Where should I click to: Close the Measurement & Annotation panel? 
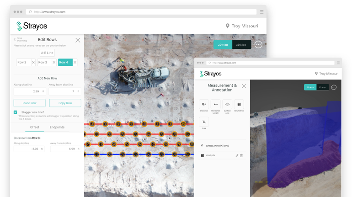pos(244,85)
